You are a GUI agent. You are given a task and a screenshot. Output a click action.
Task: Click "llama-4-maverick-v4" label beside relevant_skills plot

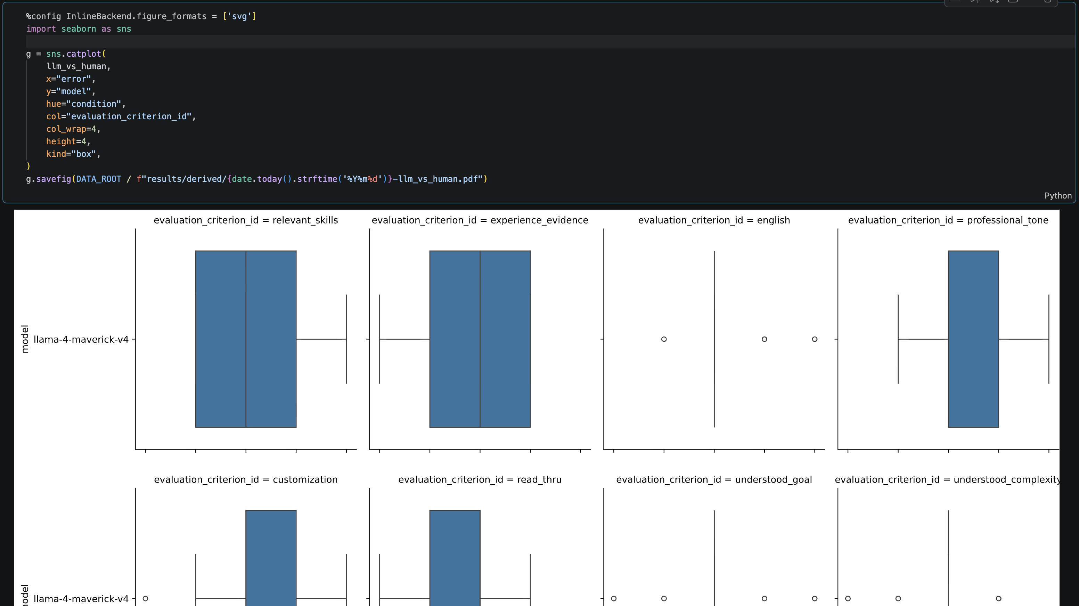point(81,339)
